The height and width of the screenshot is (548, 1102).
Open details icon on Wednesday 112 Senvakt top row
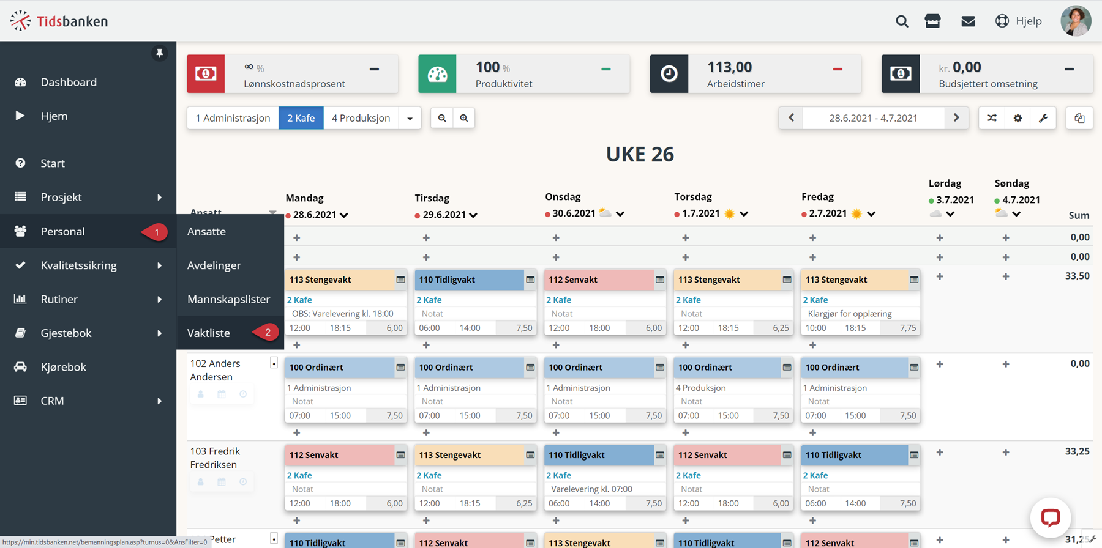[660, 280]
